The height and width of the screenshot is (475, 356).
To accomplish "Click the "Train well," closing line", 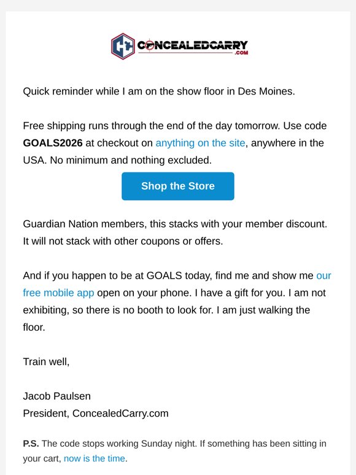I will [47, 361].
